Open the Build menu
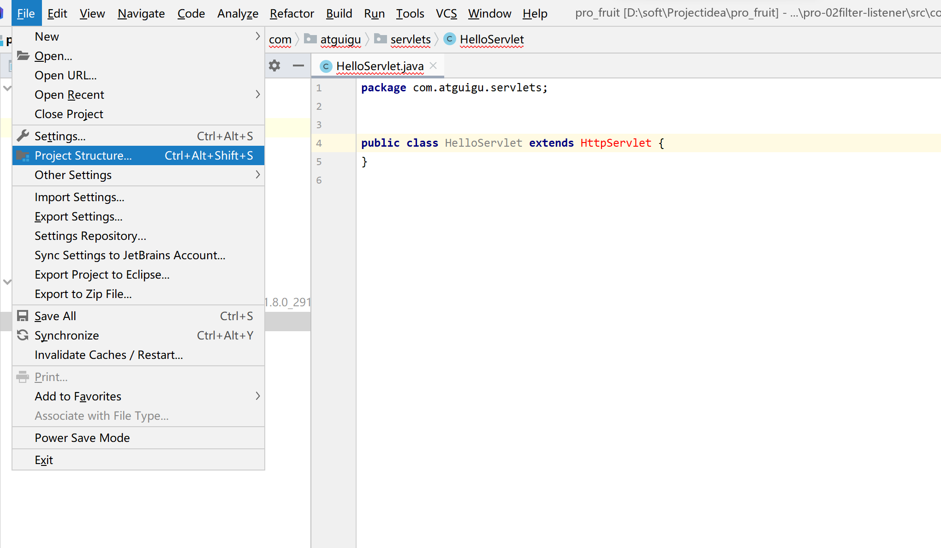This screenshot has width=941, height=548. [x=339, y=13]
